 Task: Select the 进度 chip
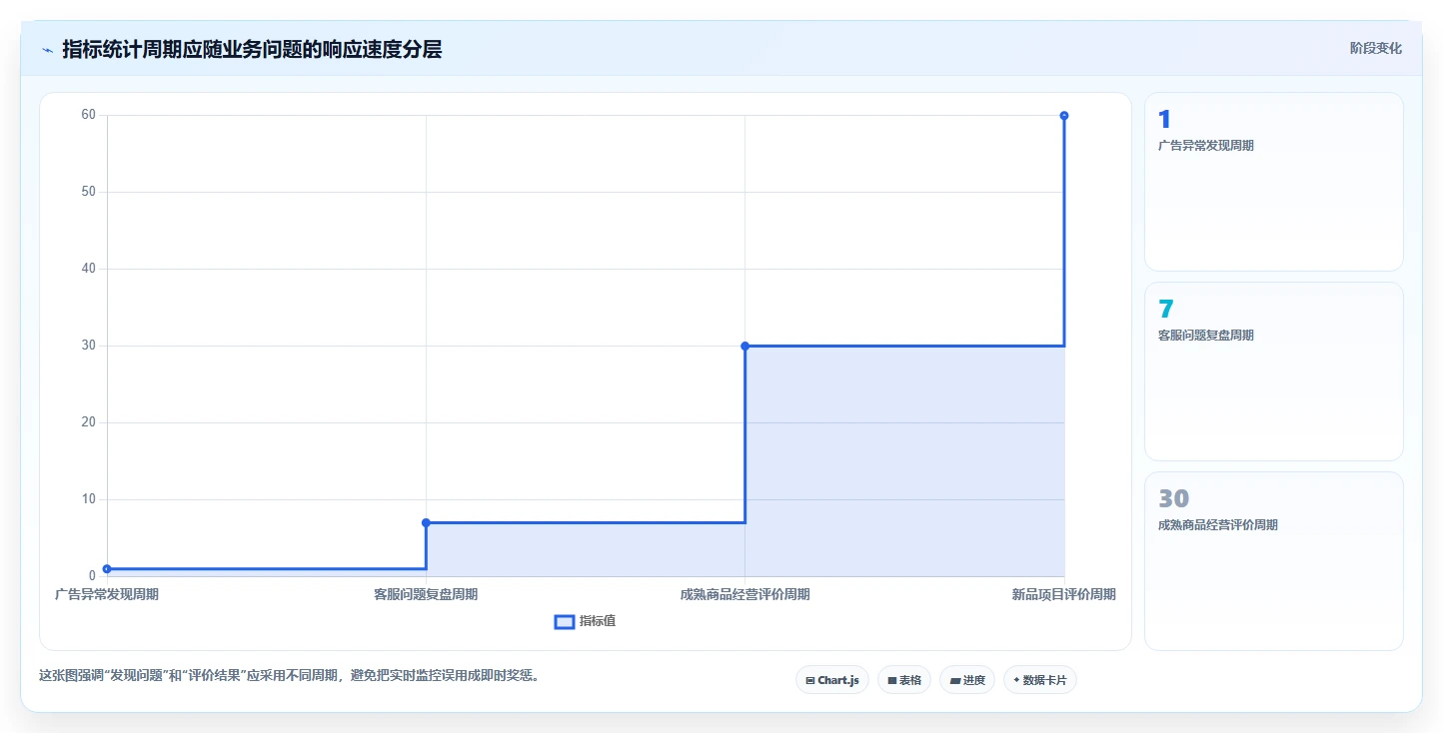[x=967, y=680]
